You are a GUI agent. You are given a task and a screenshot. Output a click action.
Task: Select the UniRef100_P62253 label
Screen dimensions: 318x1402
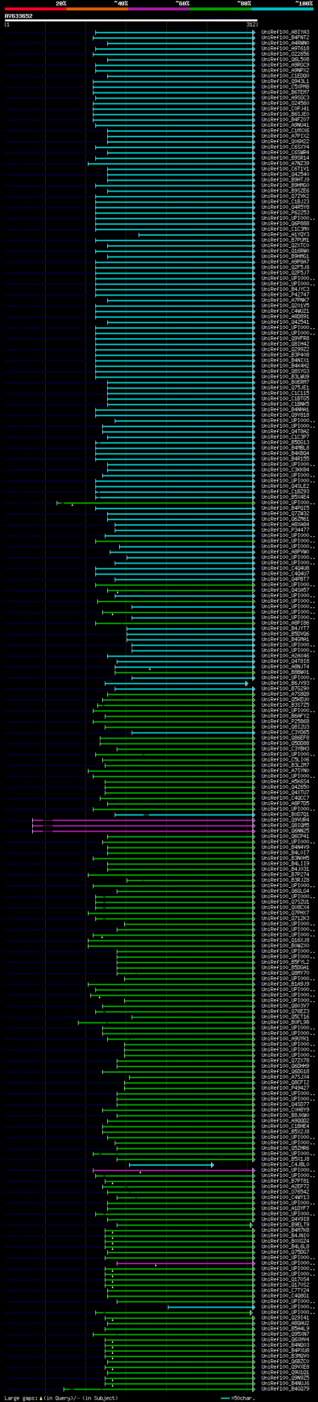(x=285, y=213)
